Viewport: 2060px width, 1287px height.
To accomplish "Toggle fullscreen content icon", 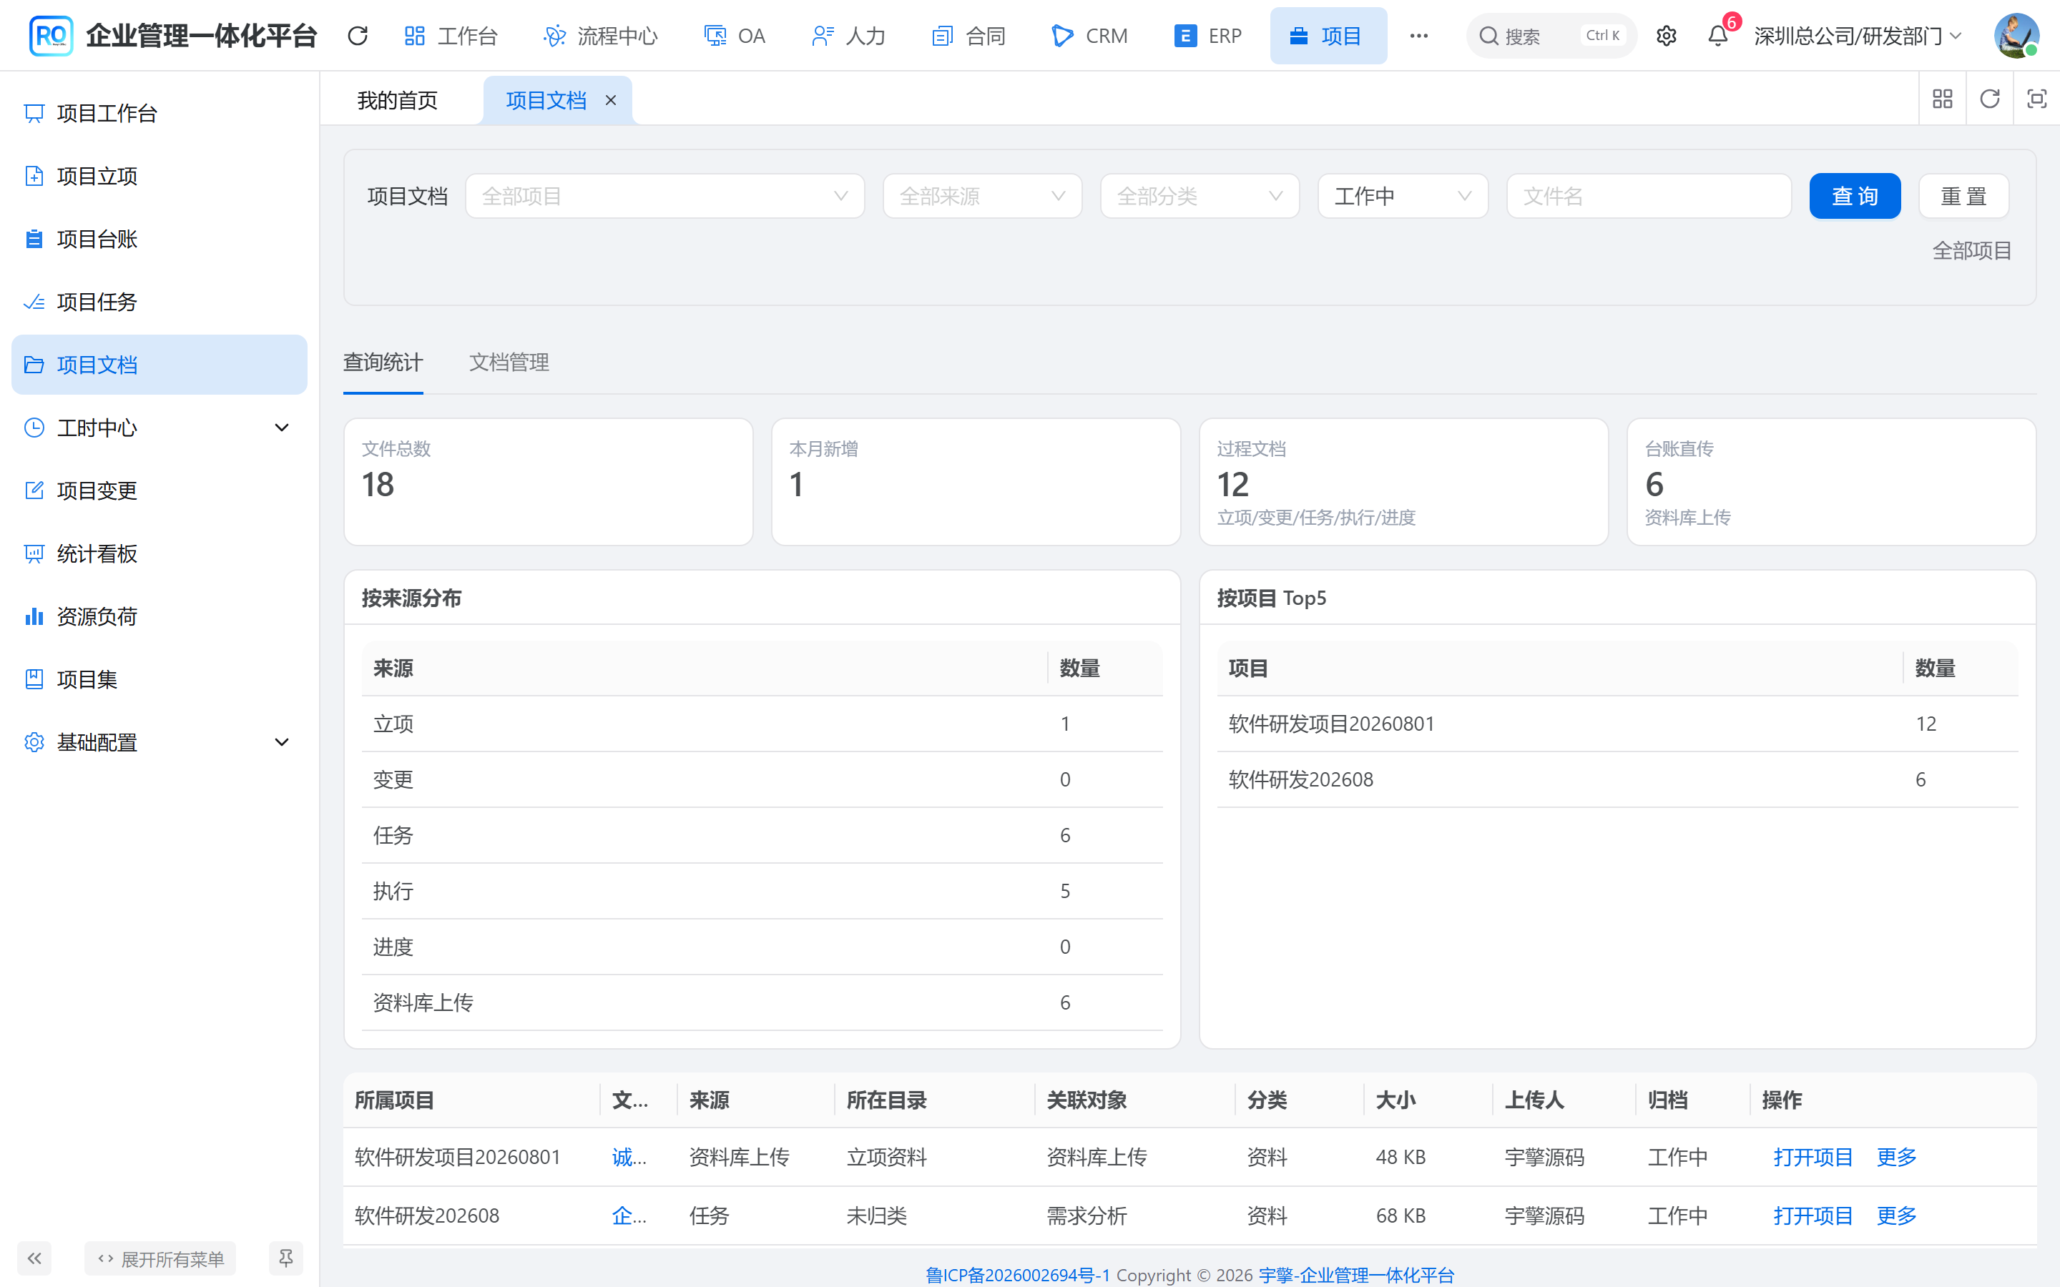I will pos(2036,99).
